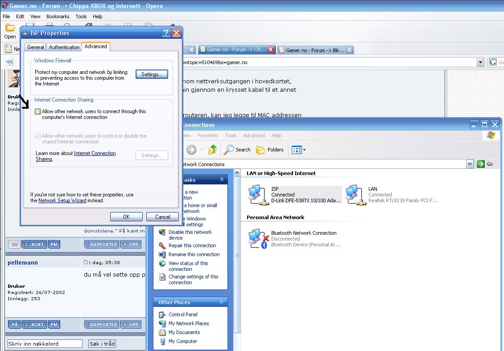The image size is (504, 351).
Task: Open the Favorites menu in Network Connections
Action: pyautogui.click(x=208, y=135)
